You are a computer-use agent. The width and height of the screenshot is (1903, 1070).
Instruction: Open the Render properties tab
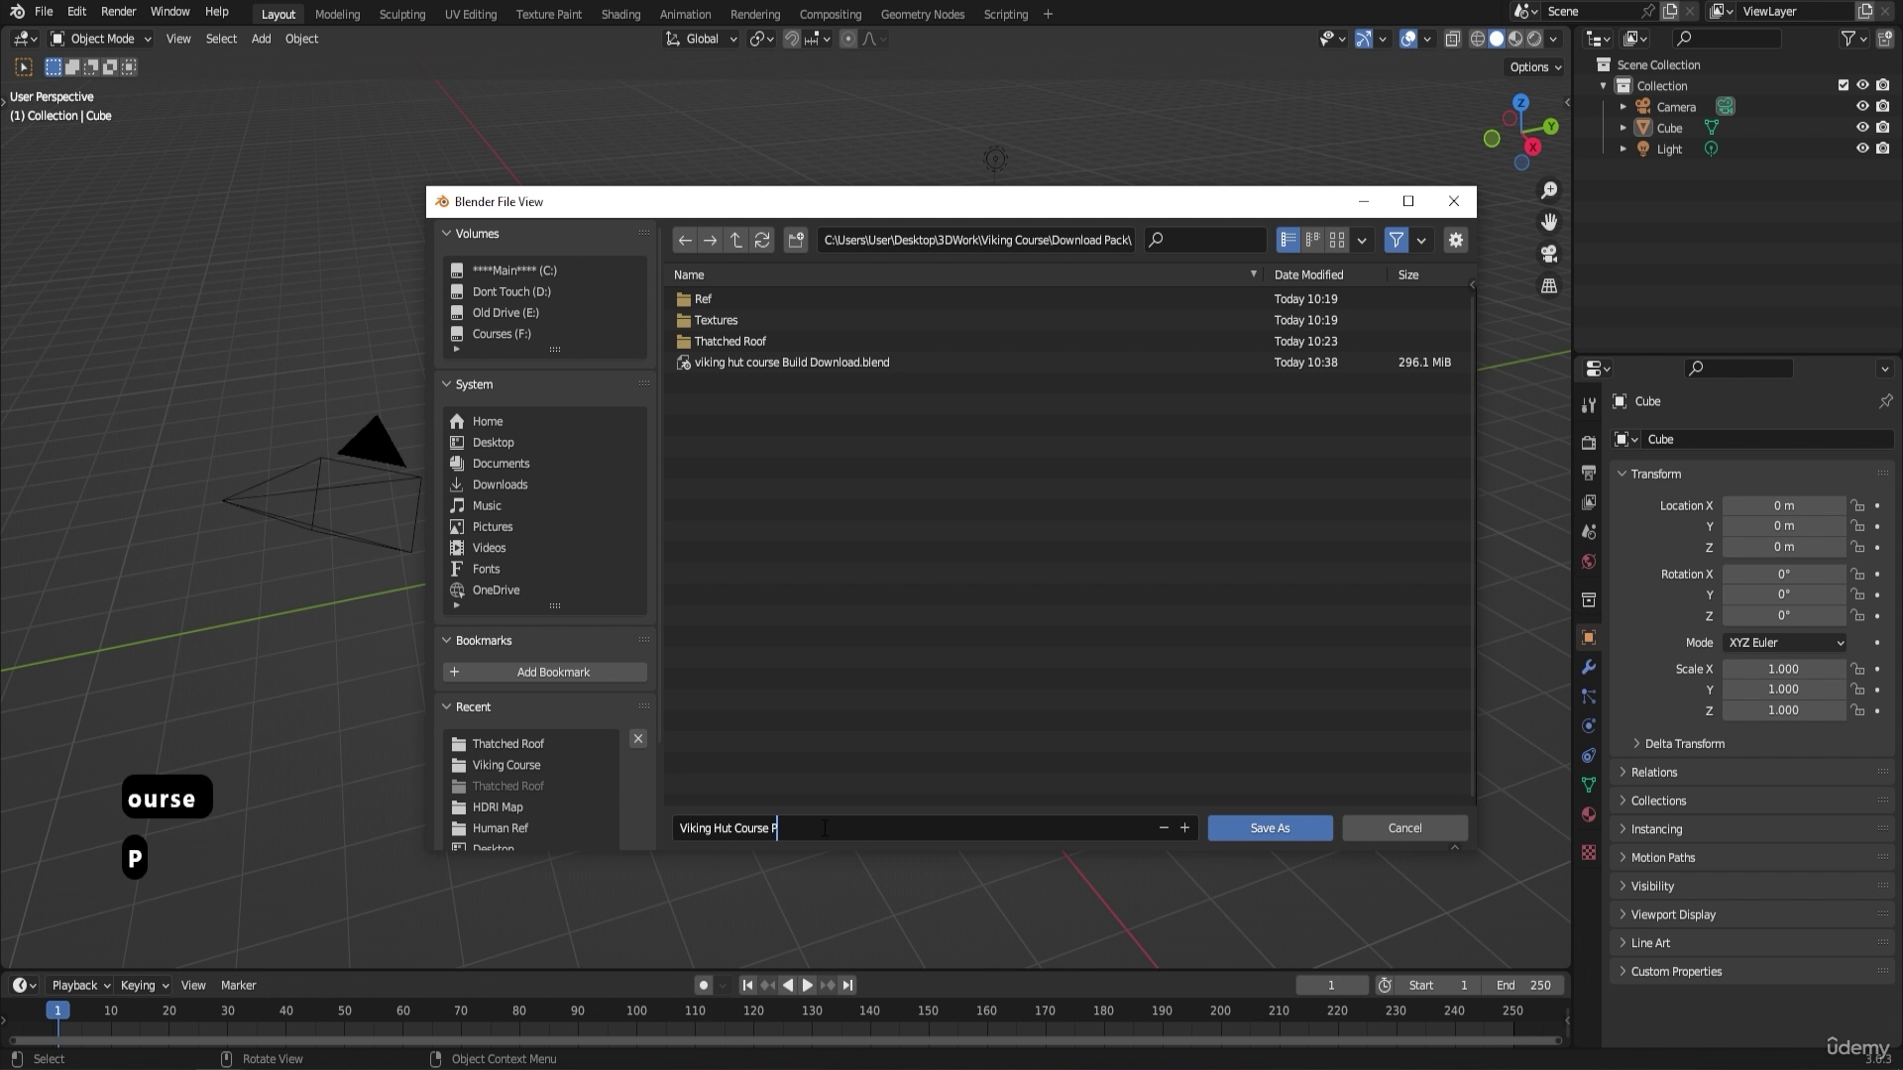[1589, 442]
